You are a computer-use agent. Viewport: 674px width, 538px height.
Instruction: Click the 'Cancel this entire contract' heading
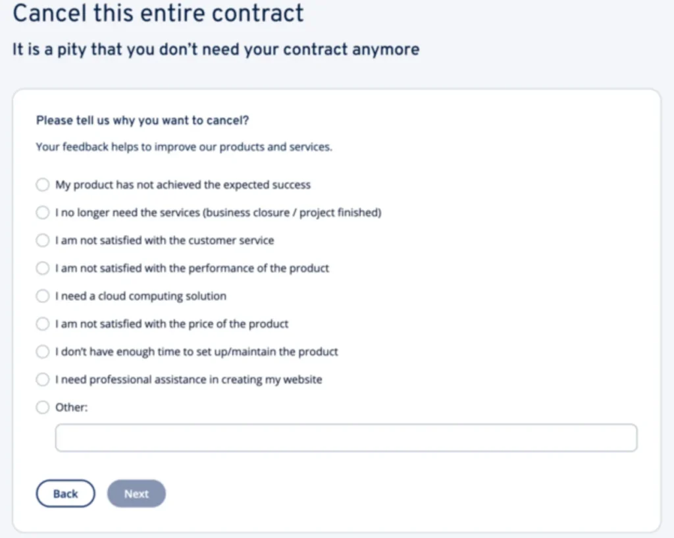point(158,14)
